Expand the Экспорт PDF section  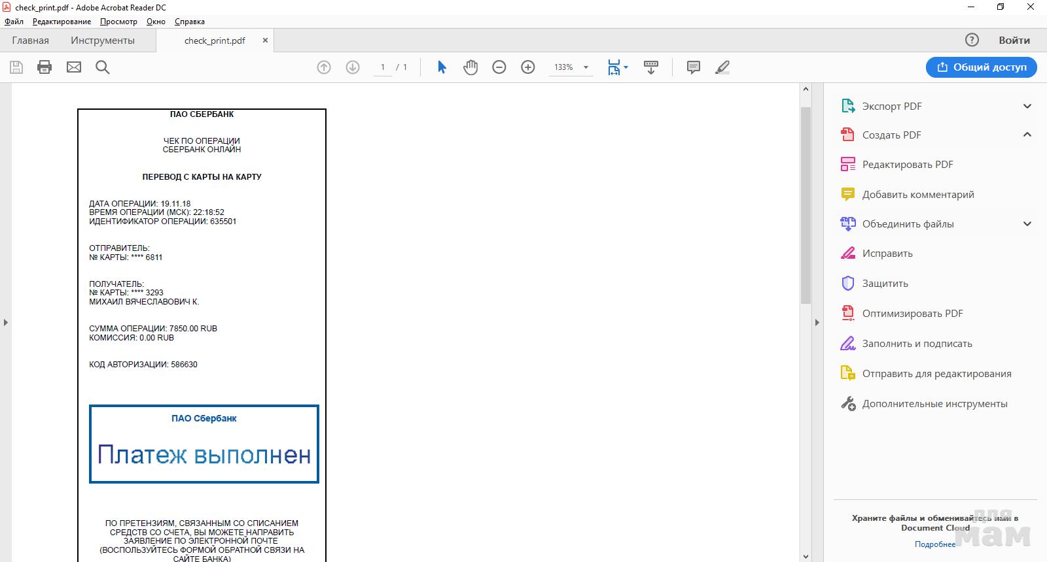click(x=1027, y=106)
